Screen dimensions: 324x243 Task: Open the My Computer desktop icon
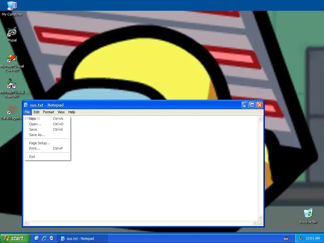pyautogui.click(x=12, y=8)
